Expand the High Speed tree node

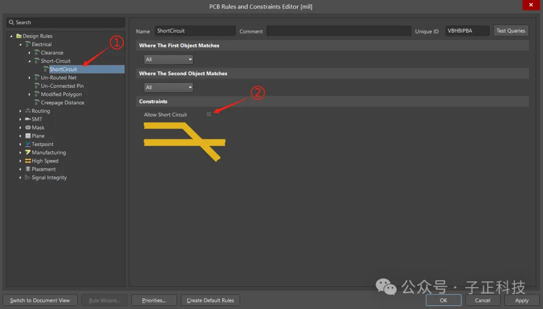[20, 161]
